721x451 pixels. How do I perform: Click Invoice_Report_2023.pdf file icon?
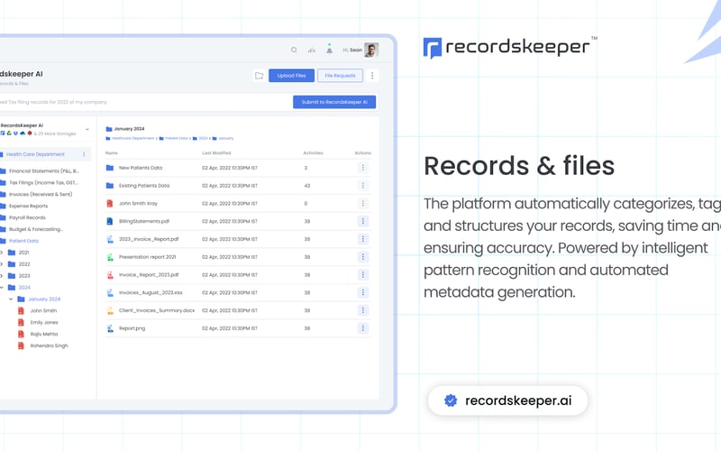110,275
